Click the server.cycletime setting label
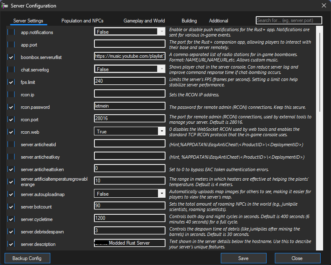This screenshot has width=331, height=265. [x=37, y=219]
